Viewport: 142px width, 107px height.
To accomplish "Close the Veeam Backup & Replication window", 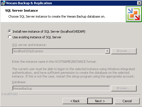I will [139, 3].
